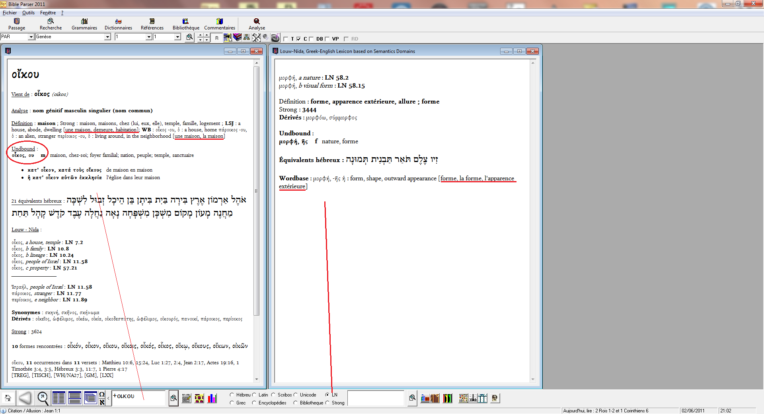Uncheck the C checkbox

298,39
